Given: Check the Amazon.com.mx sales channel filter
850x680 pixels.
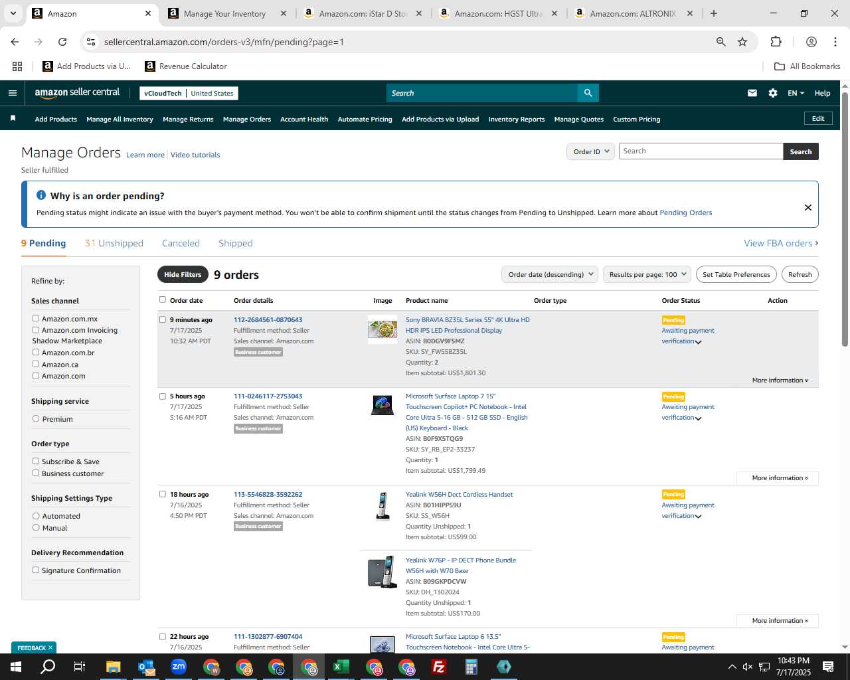Looking at the screenshot, I should tap(36, 318).
